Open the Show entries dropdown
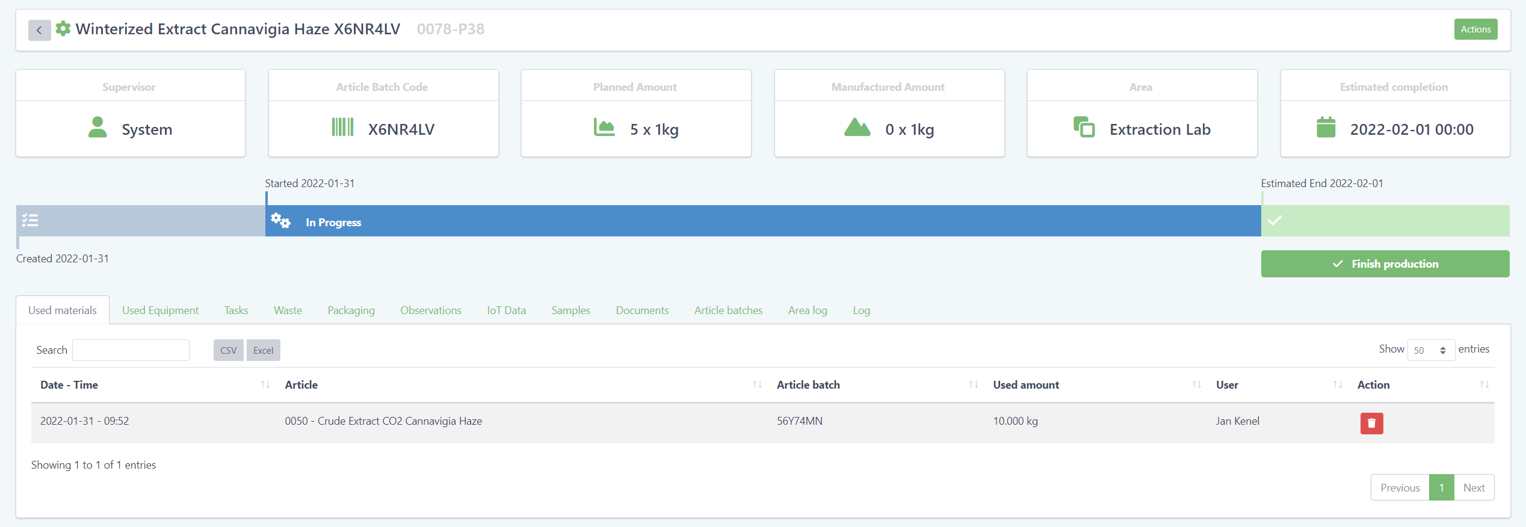 point(1430,350)
